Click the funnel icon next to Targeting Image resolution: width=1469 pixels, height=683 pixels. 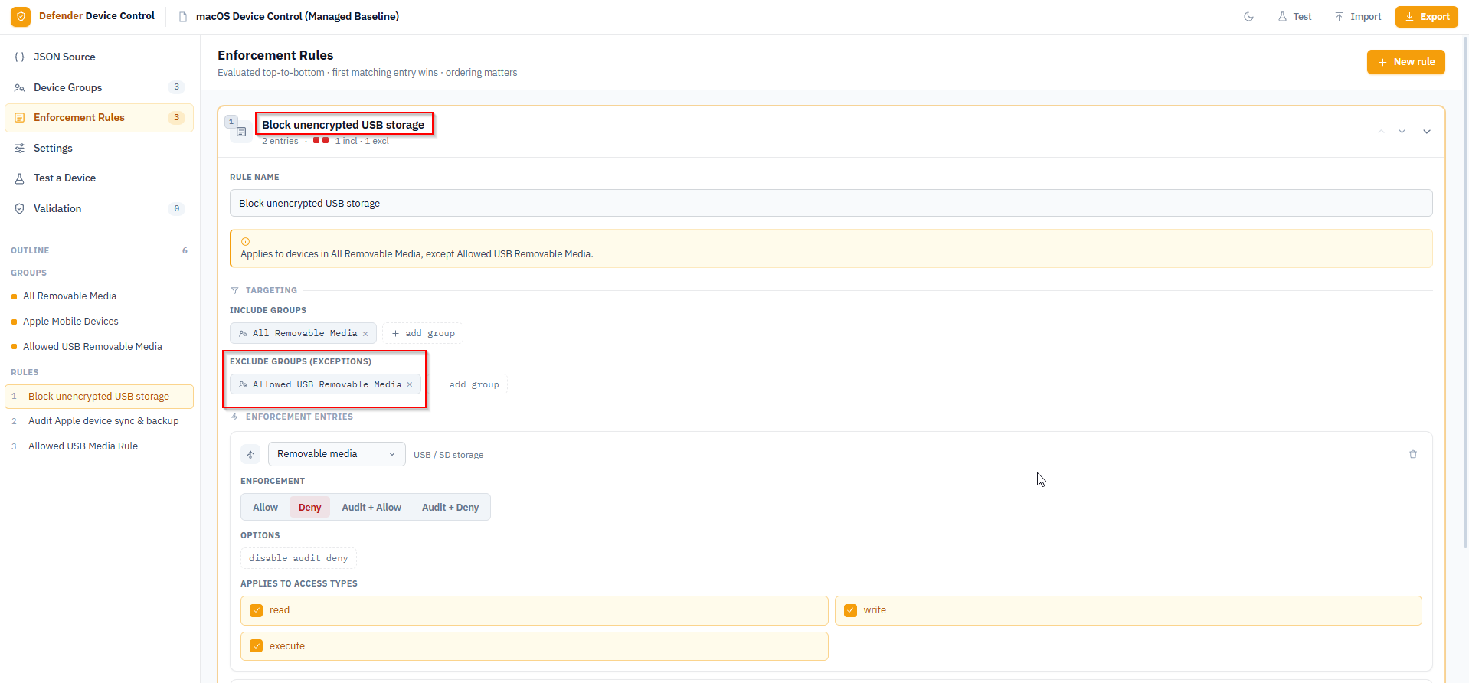tap(234, 290)
